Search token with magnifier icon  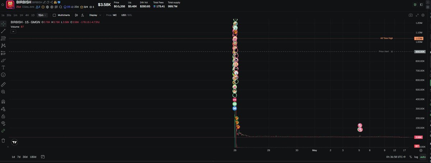pyautogui.click(x=61, y=7)
